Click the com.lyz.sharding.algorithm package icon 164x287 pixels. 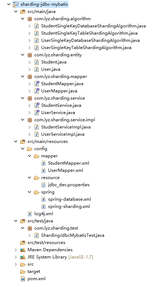30,19
